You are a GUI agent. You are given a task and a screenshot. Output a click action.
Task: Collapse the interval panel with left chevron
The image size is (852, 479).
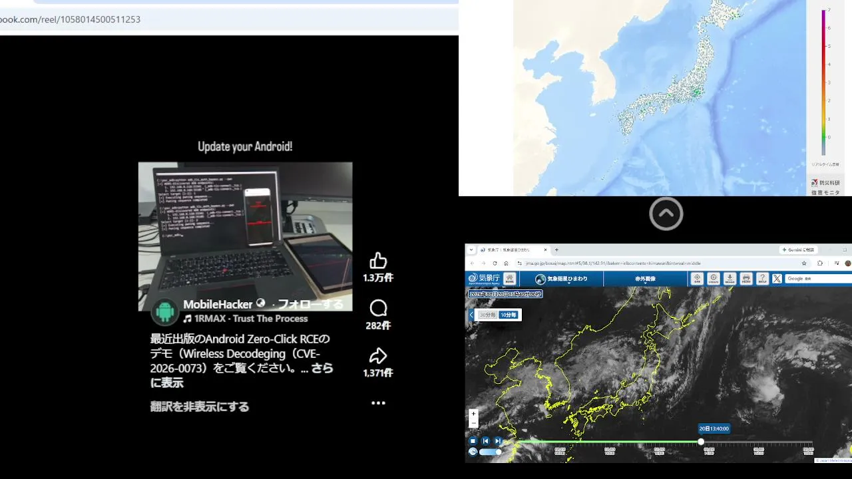471,315
